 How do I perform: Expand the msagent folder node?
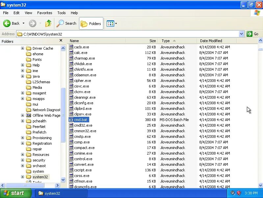(22, 93)
